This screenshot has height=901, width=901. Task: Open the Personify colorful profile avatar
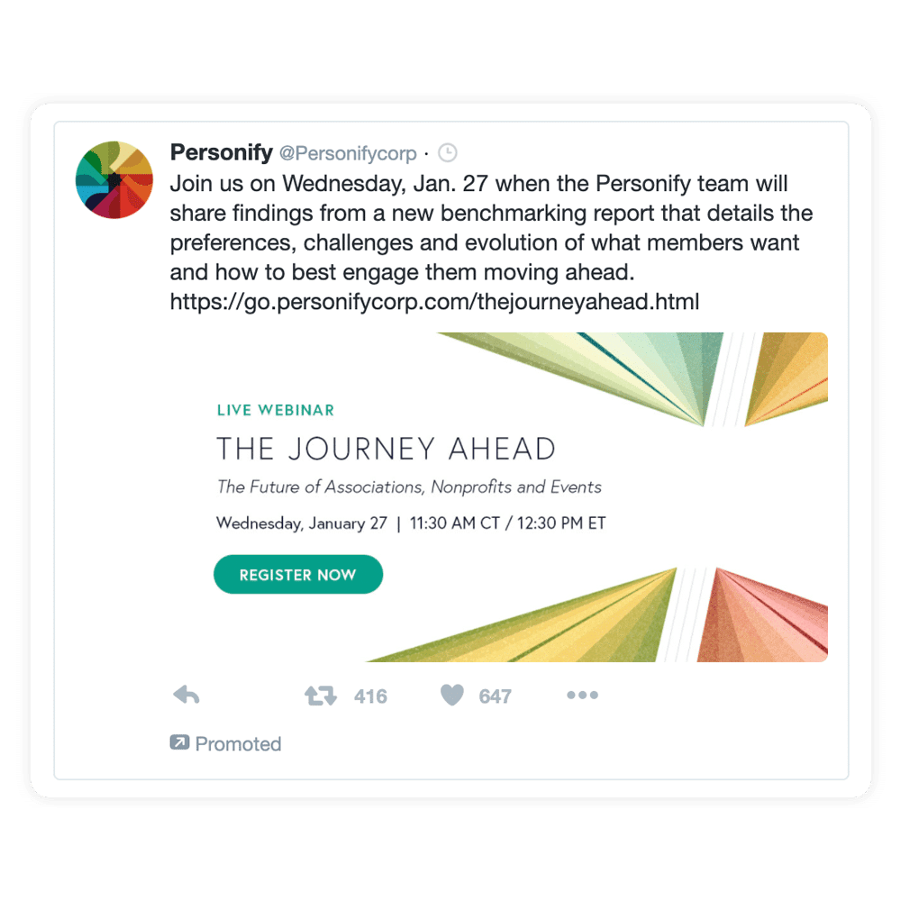[x=114, y=180]
